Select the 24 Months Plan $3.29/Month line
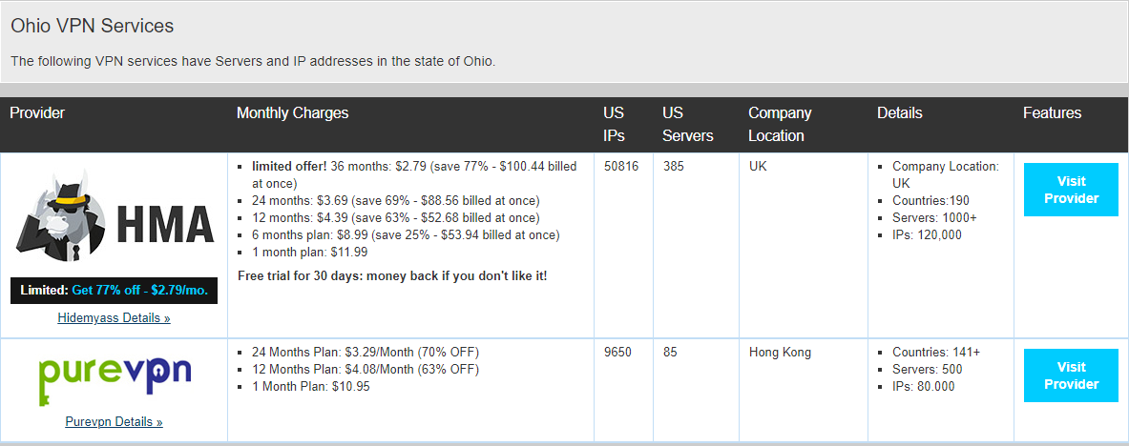Screen dimensions: 1129x446 coord(366,353)
